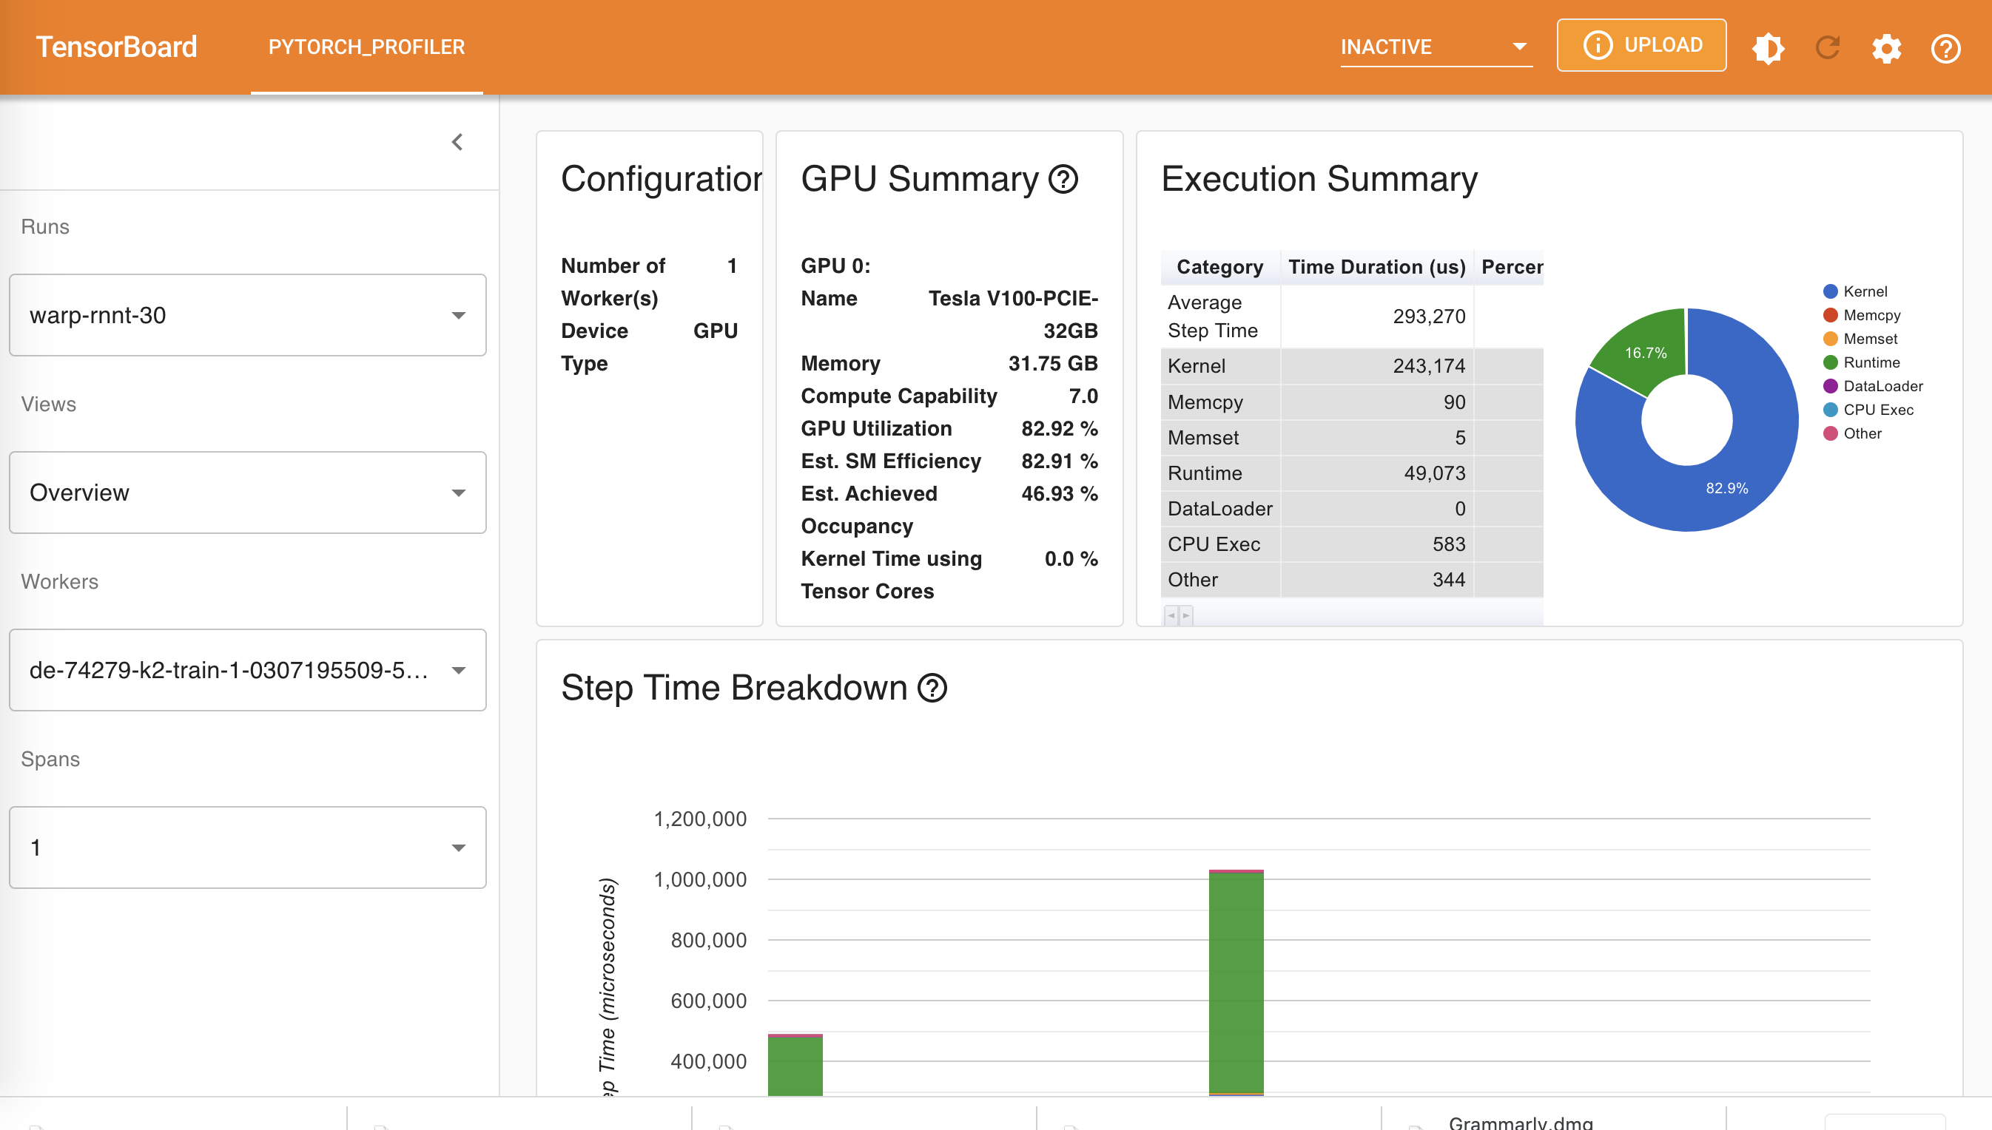Open the settings gear icon

click(x=1886, y=48)
